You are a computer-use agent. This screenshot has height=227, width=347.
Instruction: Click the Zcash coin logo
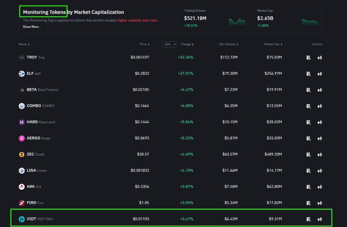(x=22, y=155)
